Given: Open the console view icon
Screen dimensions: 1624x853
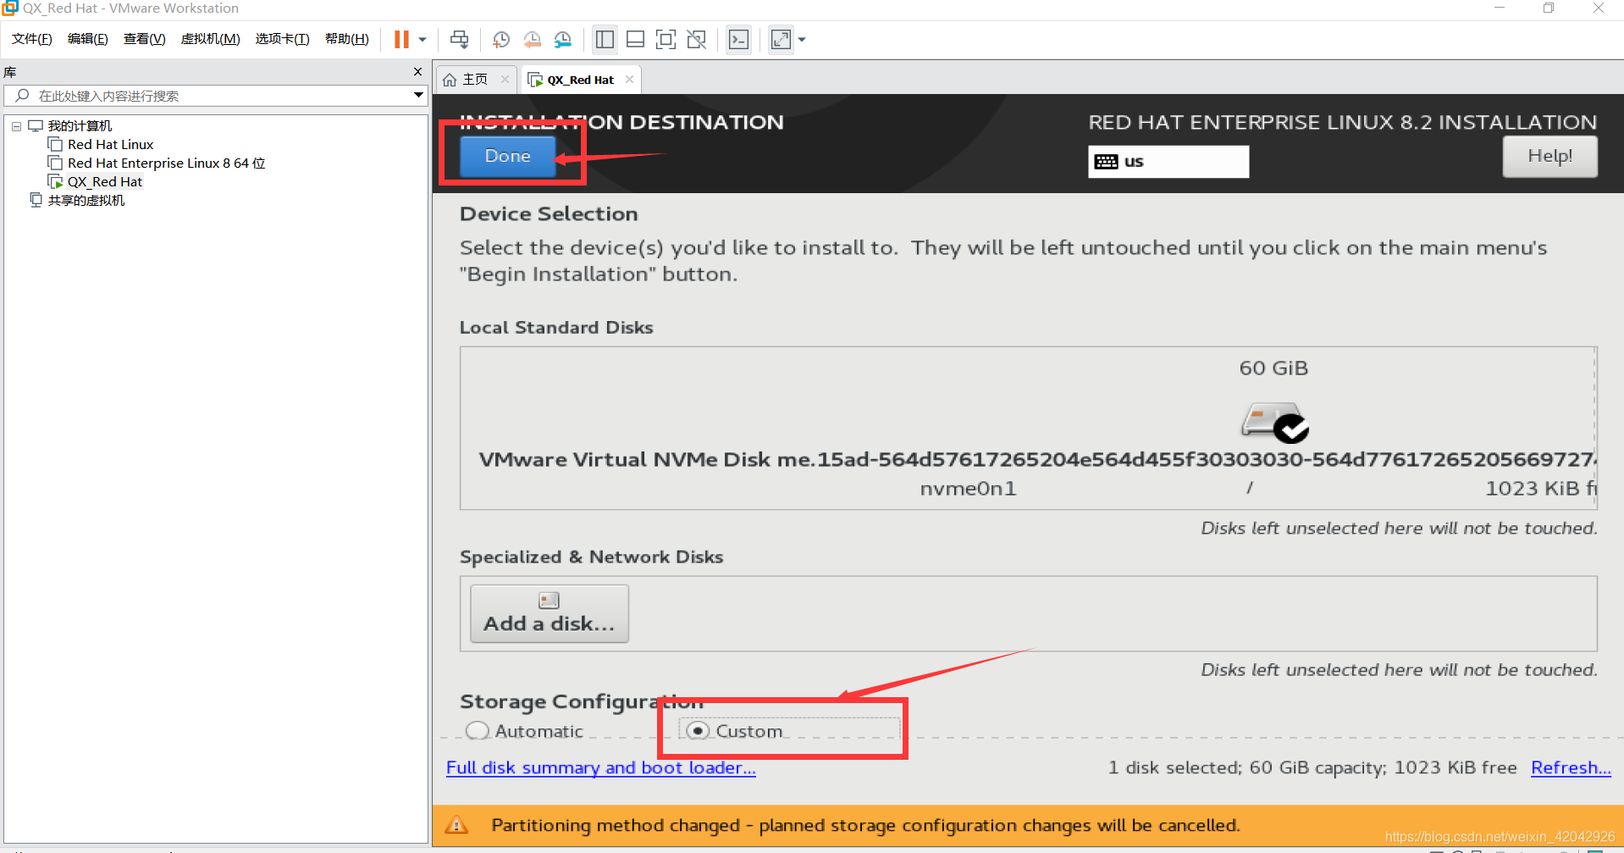Looking at the screenshot, I should point(738,39).
